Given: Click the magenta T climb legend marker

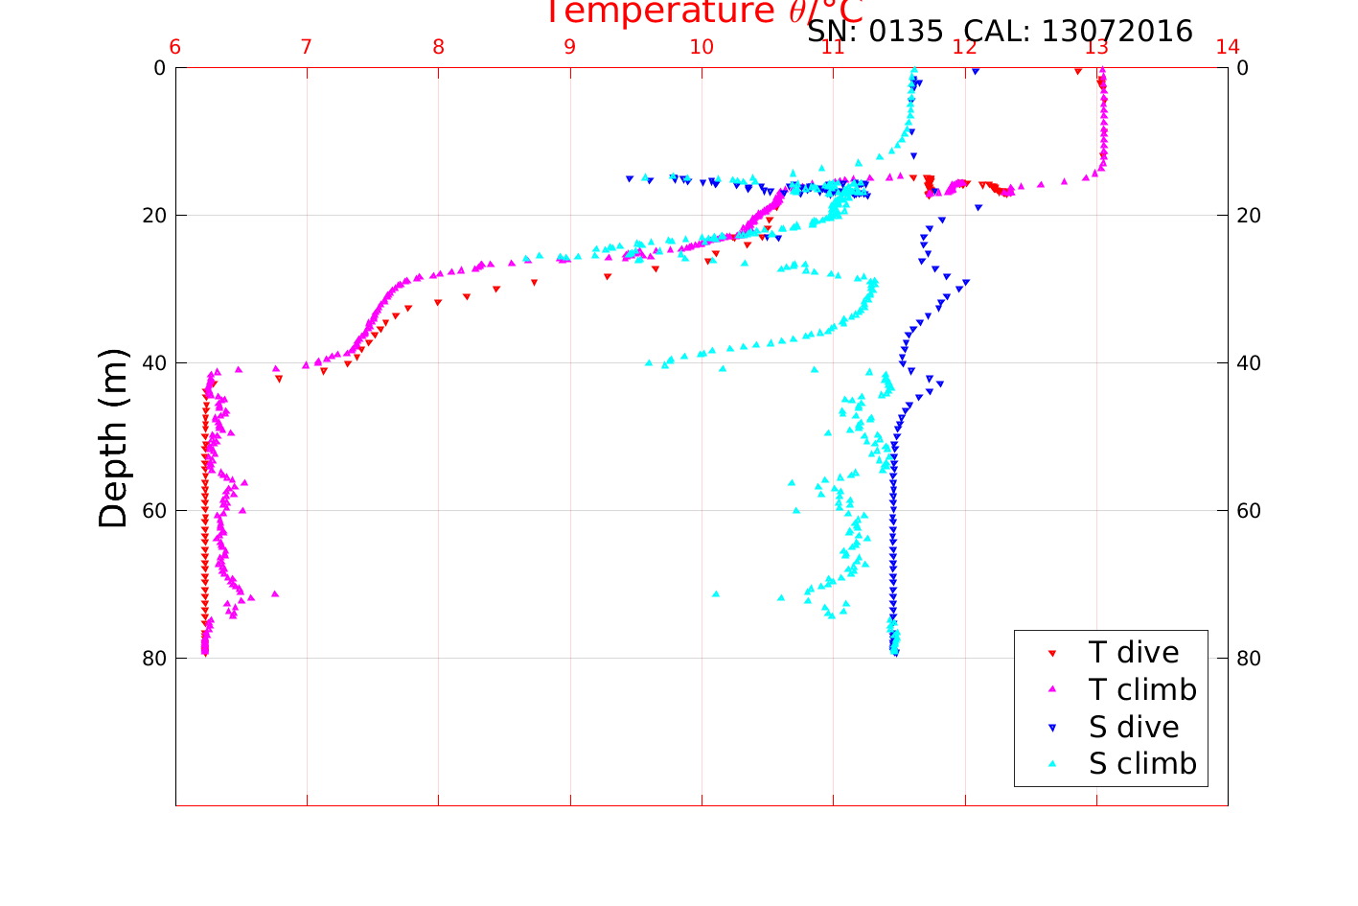Looking at the screenshot, I should 1051,689.
